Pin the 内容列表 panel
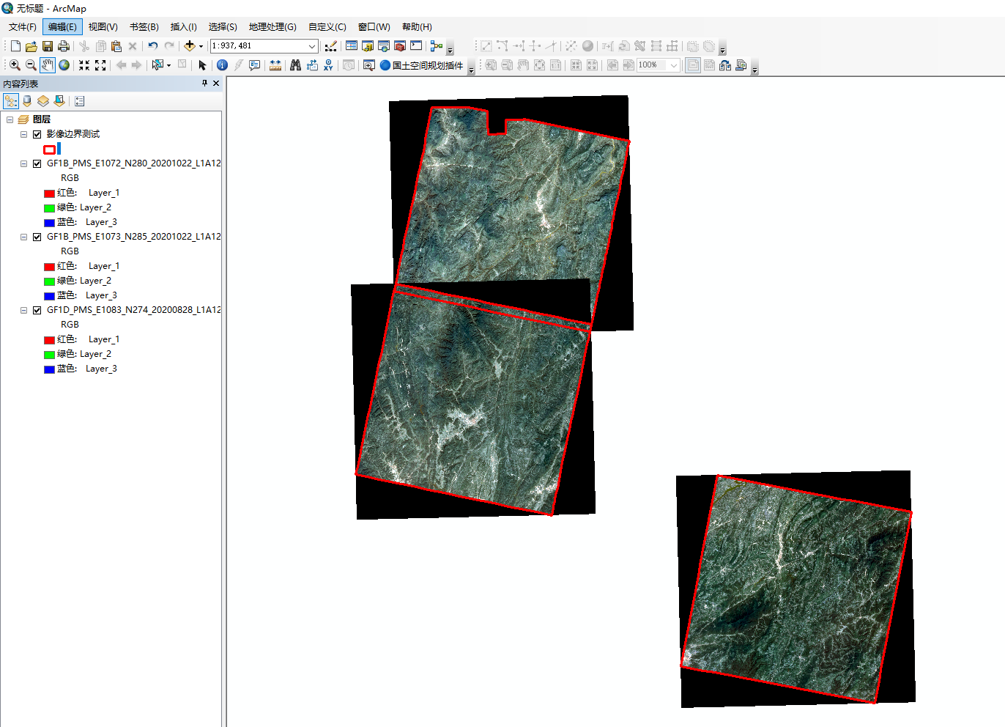The width and height of the screenshot is (1005, 727). (x=204, y=84)
